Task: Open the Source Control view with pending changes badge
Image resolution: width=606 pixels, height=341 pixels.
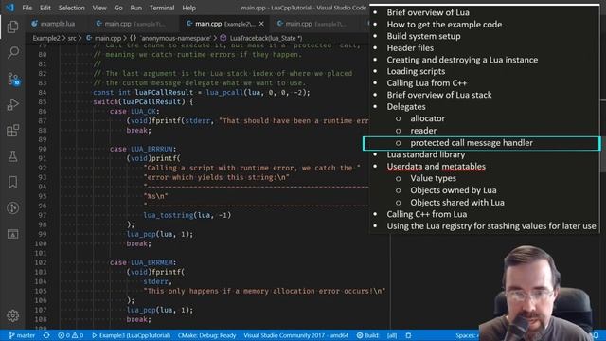Action: click(13, 79)
